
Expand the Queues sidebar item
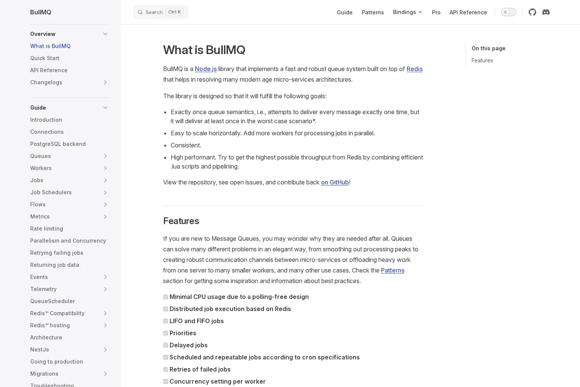105,156
